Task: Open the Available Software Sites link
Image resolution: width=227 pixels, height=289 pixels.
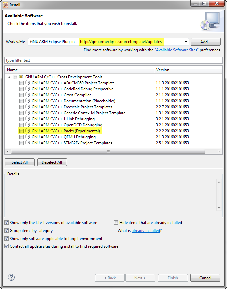Action: (x=176, y=50)
